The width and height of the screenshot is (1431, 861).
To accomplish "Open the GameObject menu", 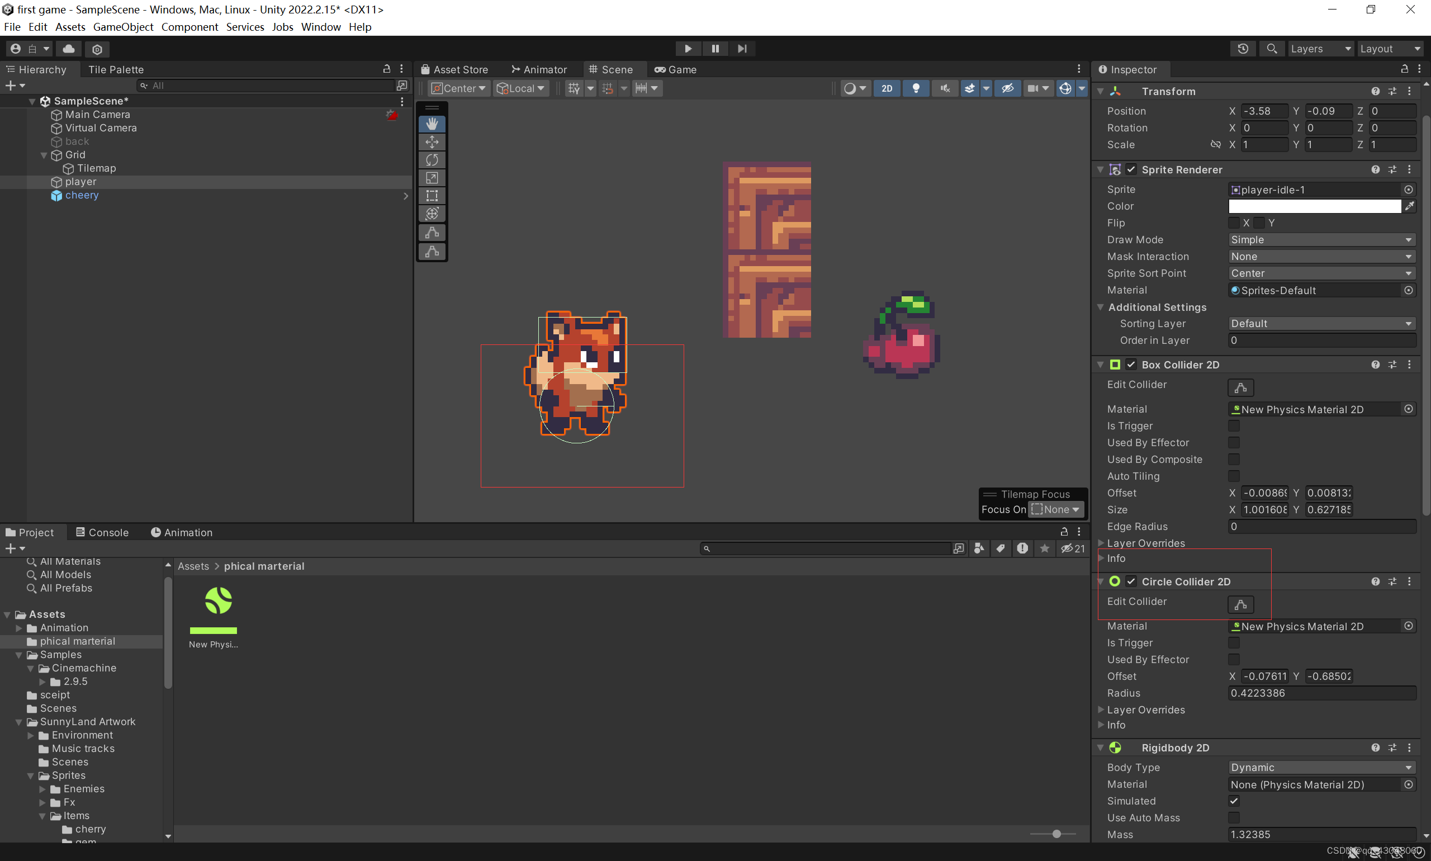I will point(123,27).
